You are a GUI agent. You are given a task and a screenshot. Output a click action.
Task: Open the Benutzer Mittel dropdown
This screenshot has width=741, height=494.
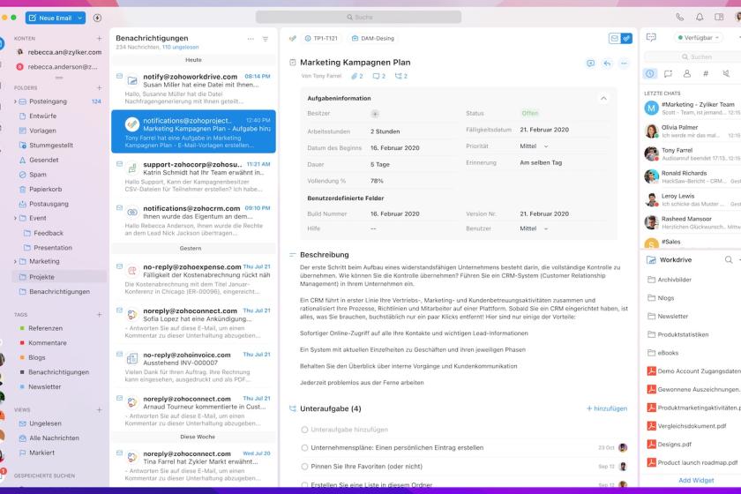534,228
